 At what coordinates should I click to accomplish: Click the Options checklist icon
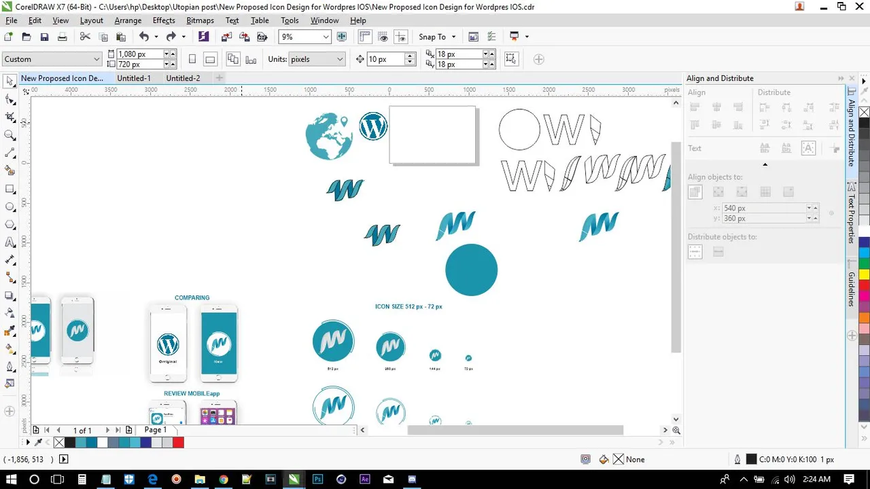pyautogui.click(x=491, y=37)
